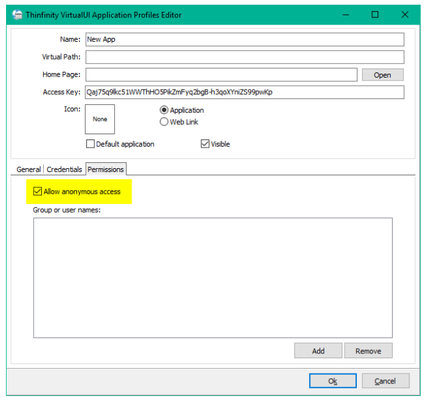
Task: Click the 'Group or user names:' label
Action: [x=66, y=210]
